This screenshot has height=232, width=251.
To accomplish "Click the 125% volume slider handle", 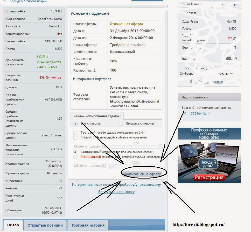I will pos(111,166).
